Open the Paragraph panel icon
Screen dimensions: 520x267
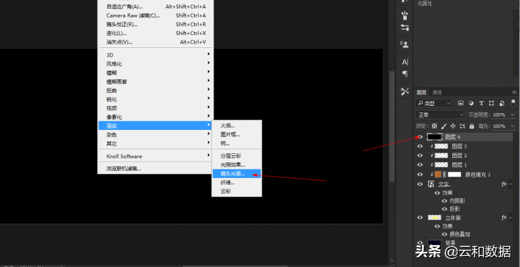pyautogui.click(x=405, y=73)
